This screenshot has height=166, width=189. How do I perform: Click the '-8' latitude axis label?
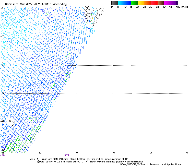click(2, 121)
